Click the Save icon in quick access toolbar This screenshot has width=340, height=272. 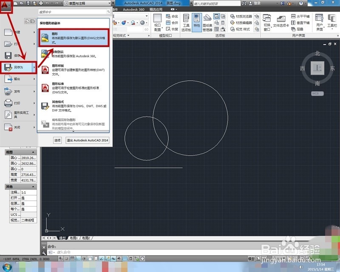28,3
